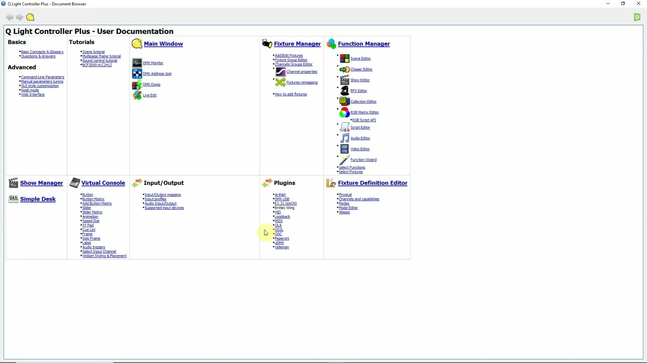Go to the documentation home page icon

(30, 18)
